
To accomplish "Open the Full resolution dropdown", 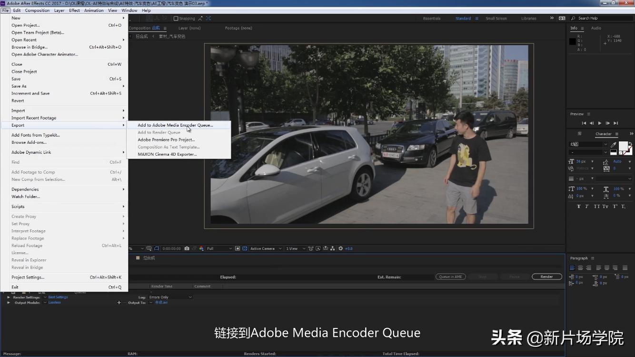I will [x=219, y=248].
